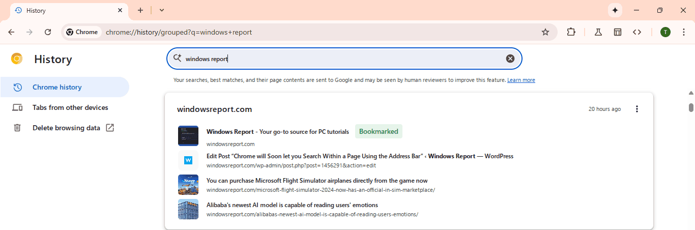Click the windowsreport.com group heading
Viewport: 695px width, 230px height.
[x=214, y=109]
